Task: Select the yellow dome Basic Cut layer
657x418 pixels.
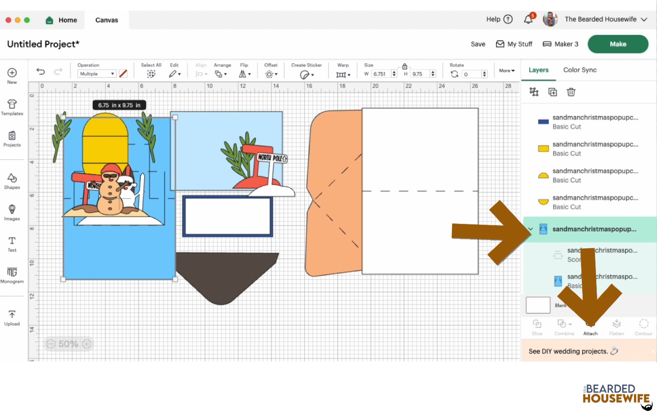Action: point(589,176)
